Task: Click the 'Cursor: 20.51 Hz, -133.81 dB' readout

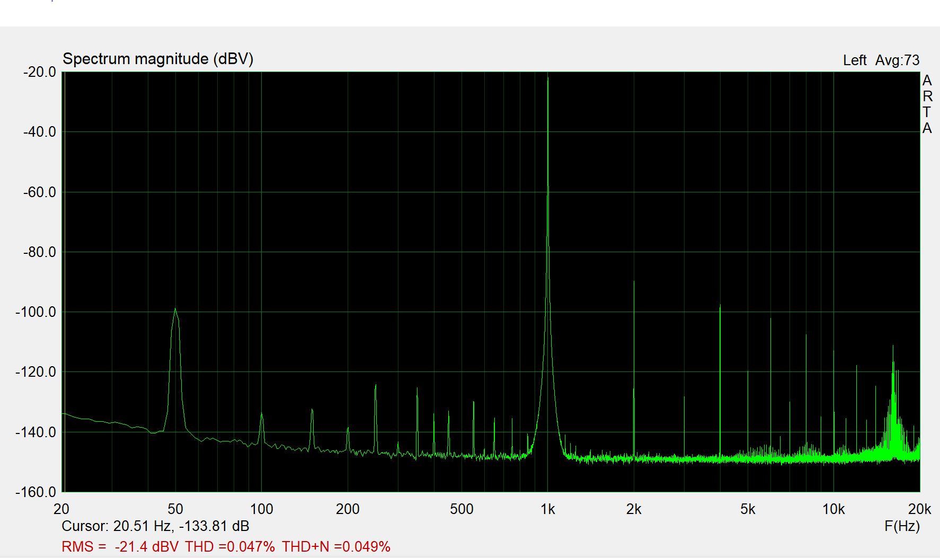Action: (x=155, y=526)
